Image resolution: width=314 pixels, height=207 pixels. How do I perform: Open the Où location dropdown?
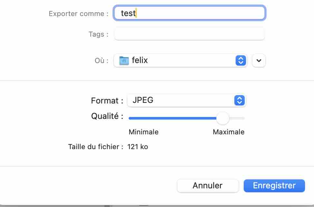(180, 60)
